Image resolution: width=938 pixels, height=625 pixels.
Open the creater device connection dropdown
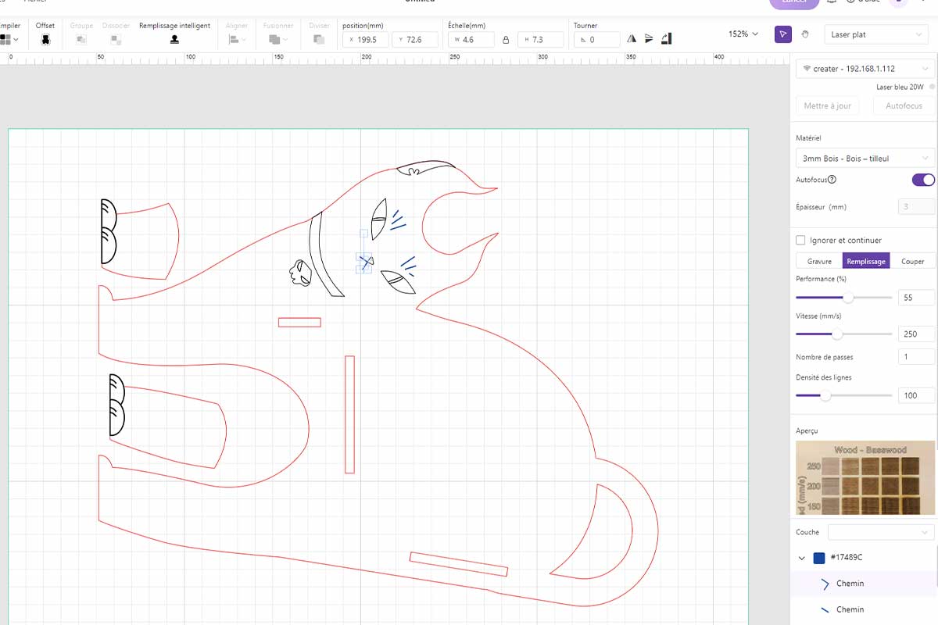865,69
